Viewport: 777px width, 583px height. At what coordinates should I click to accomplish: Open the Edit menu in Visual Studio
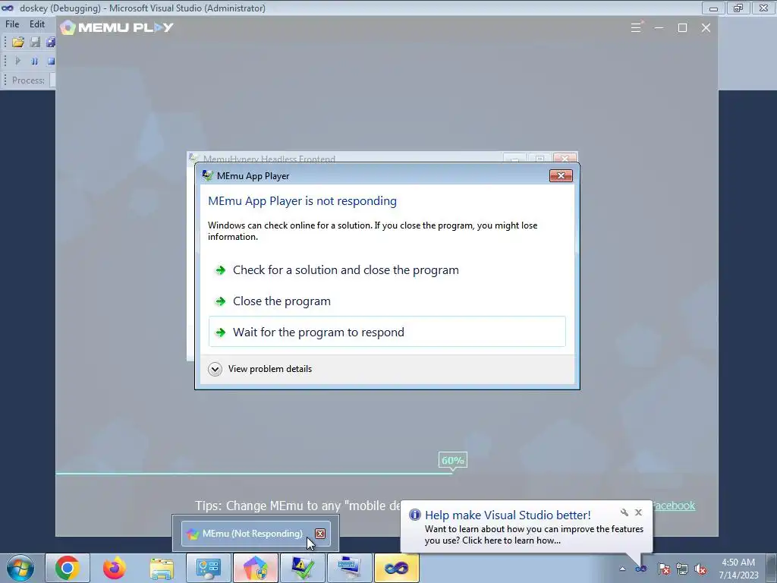(37, 24)
